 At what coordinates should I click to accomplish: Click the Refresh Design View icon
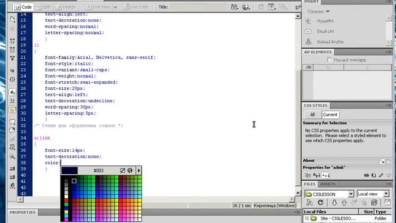coord(260,7)
